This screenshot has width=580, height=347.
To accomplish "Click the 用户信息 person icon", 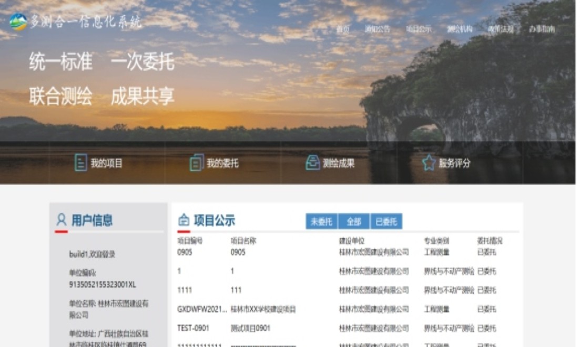I will (x=62, y=220).
